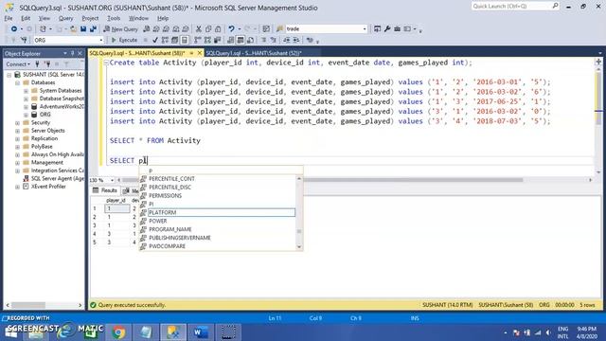Viewport: 606px width, 341px height.
Task: Collapse the Create table code region
Action: [x=106, y=63]
